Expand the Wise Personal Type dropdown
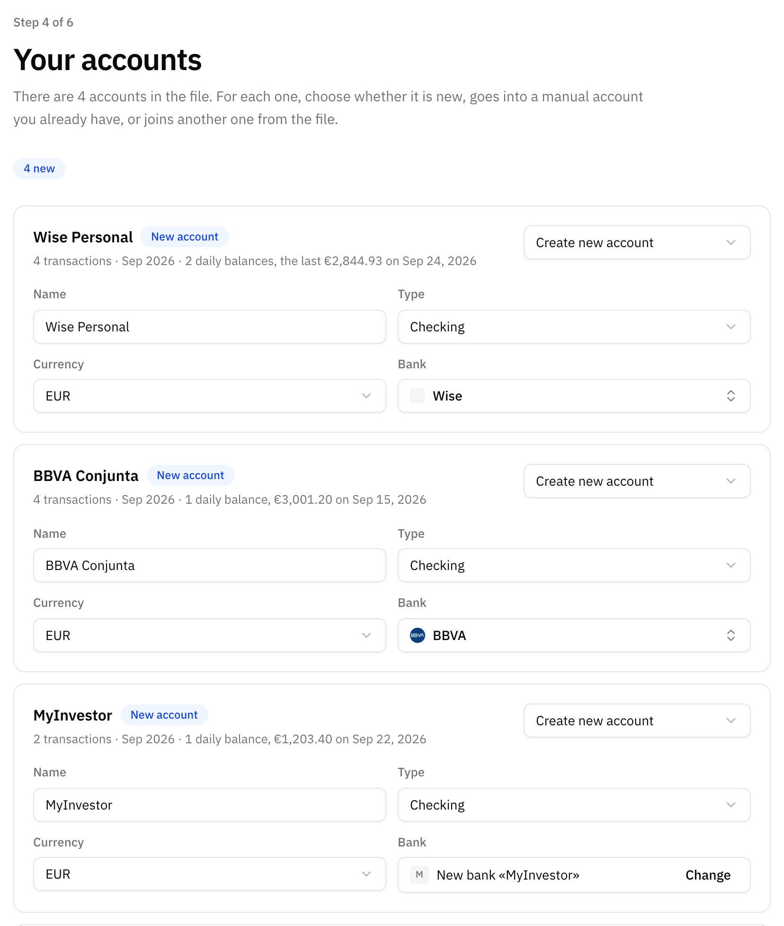 [574, 327]
